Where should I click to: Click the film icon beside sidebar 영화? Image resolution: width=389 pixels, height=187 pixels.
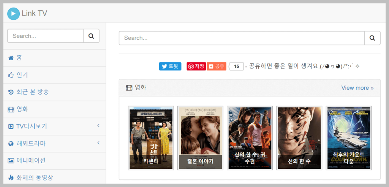11,109
